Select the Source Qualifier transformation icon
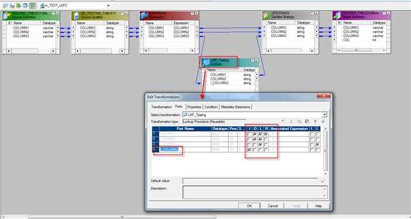Viewport: 411px width, 219px height. click(x=76, y=15)
